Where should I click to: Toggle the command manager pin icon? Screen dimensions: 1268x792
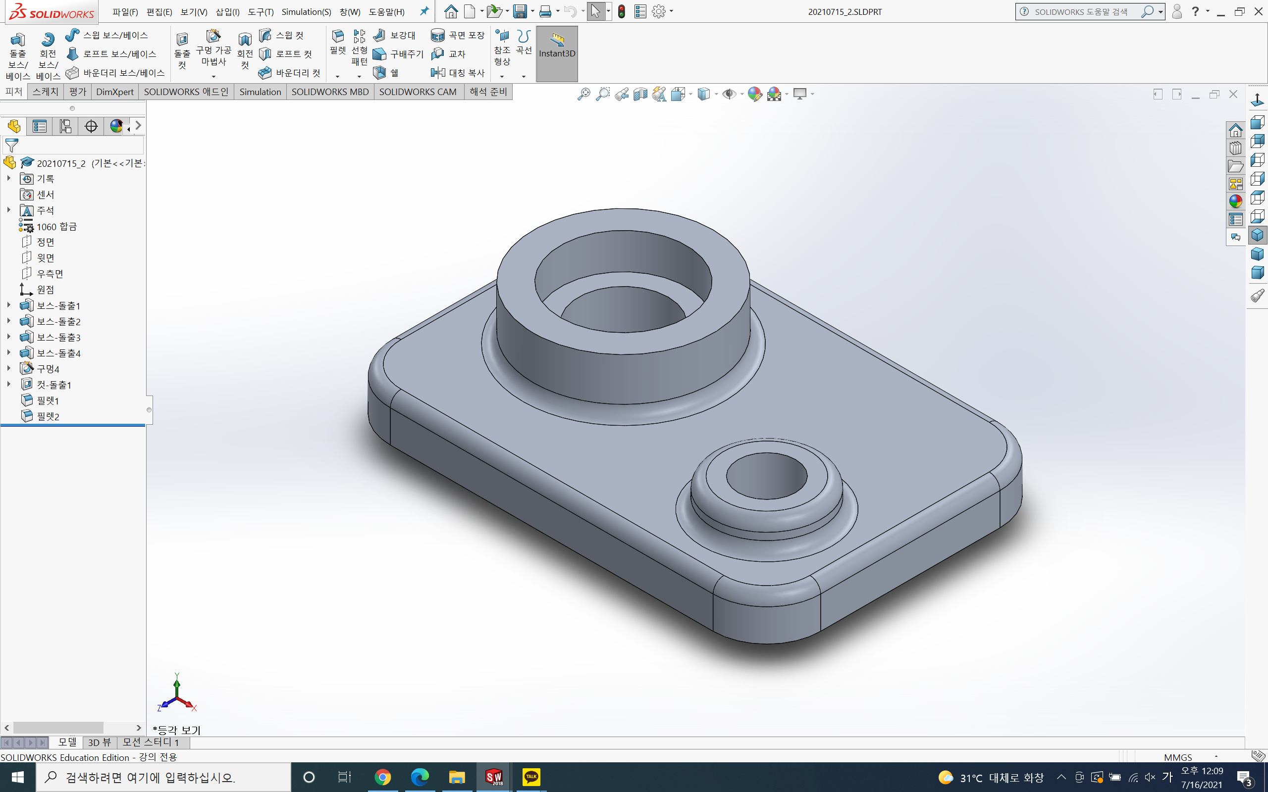click(x=424, y=11)
